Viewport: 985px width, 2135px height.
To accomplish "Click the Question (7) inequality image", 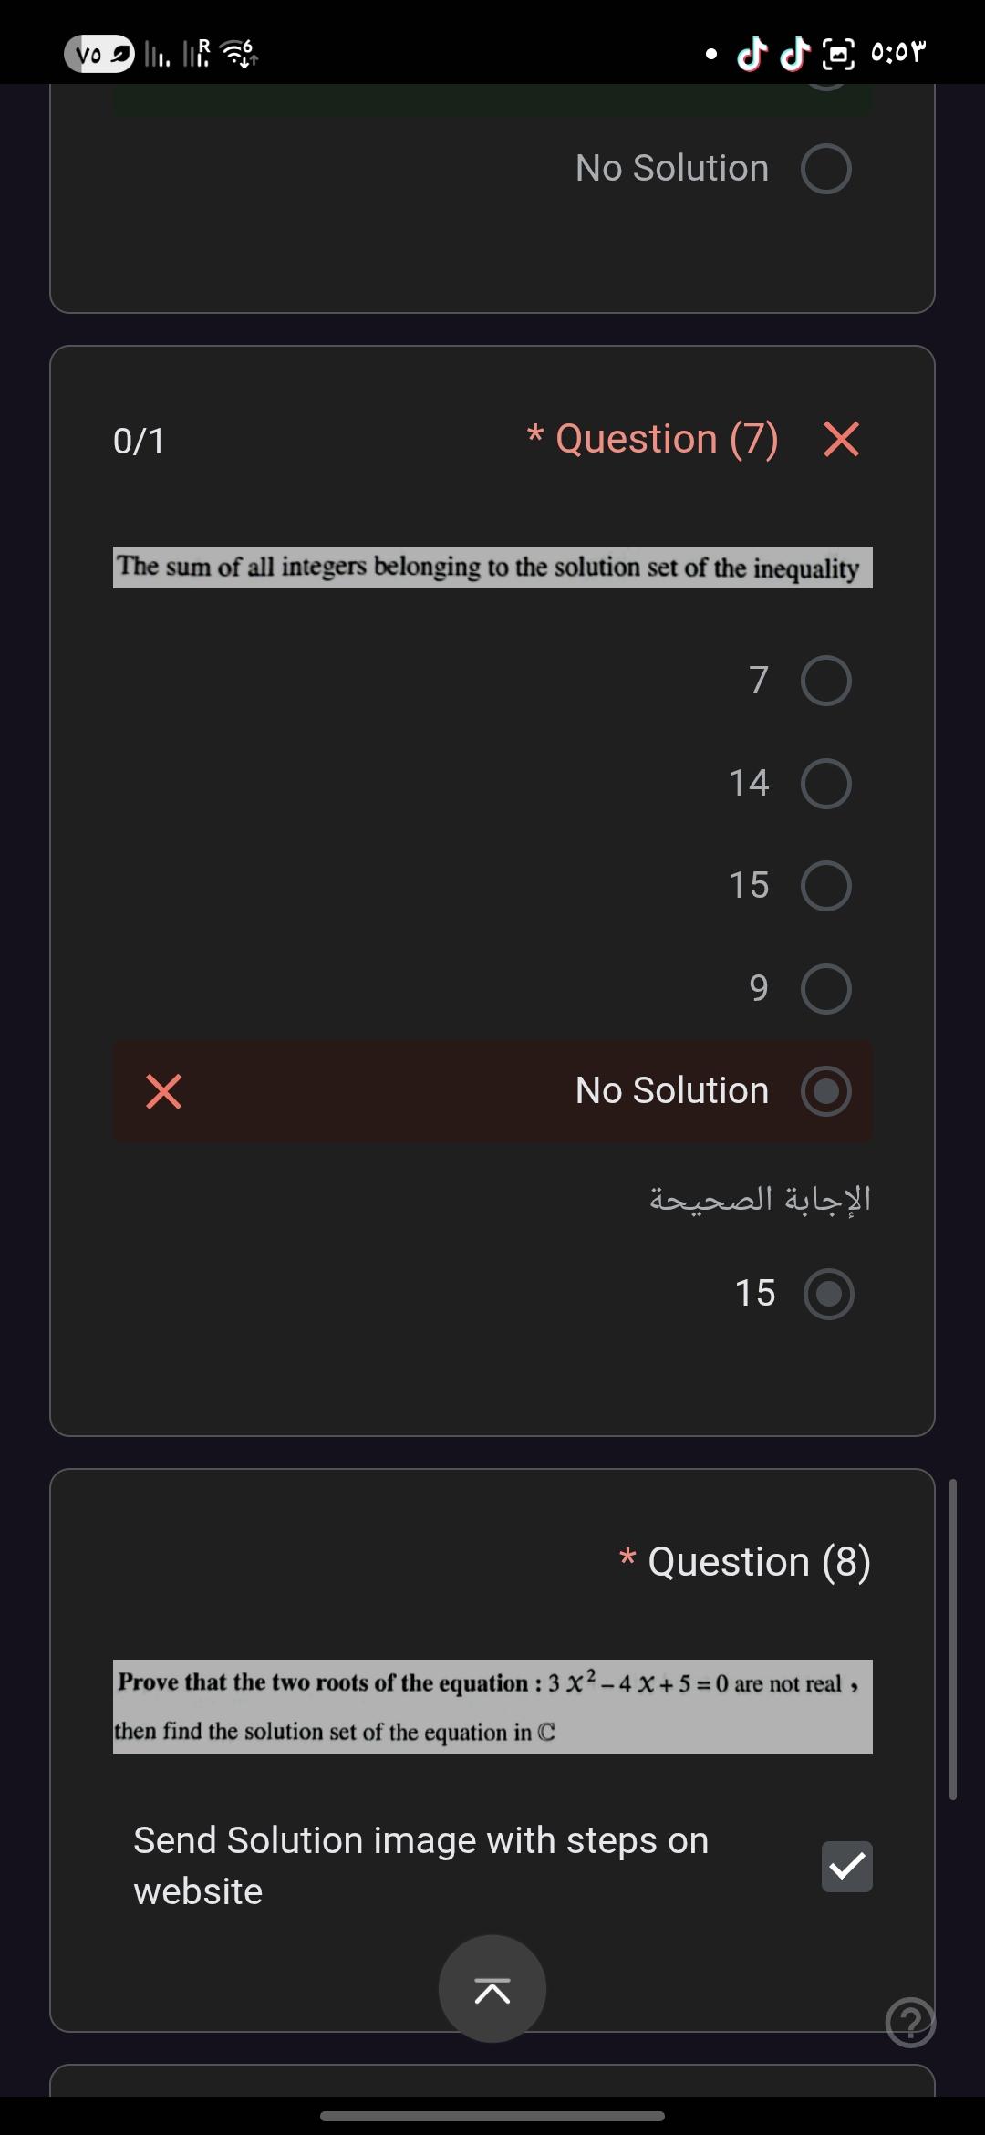I will coord(493,568).
